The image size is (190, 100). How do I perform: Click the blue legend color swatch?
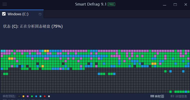(36, 96)
